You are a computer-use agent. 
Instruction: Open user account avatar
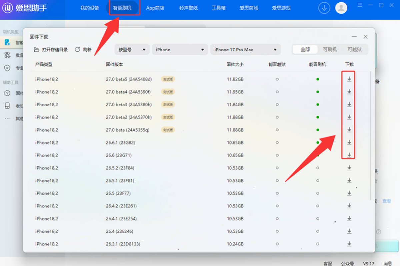click(x=341, y=8)
